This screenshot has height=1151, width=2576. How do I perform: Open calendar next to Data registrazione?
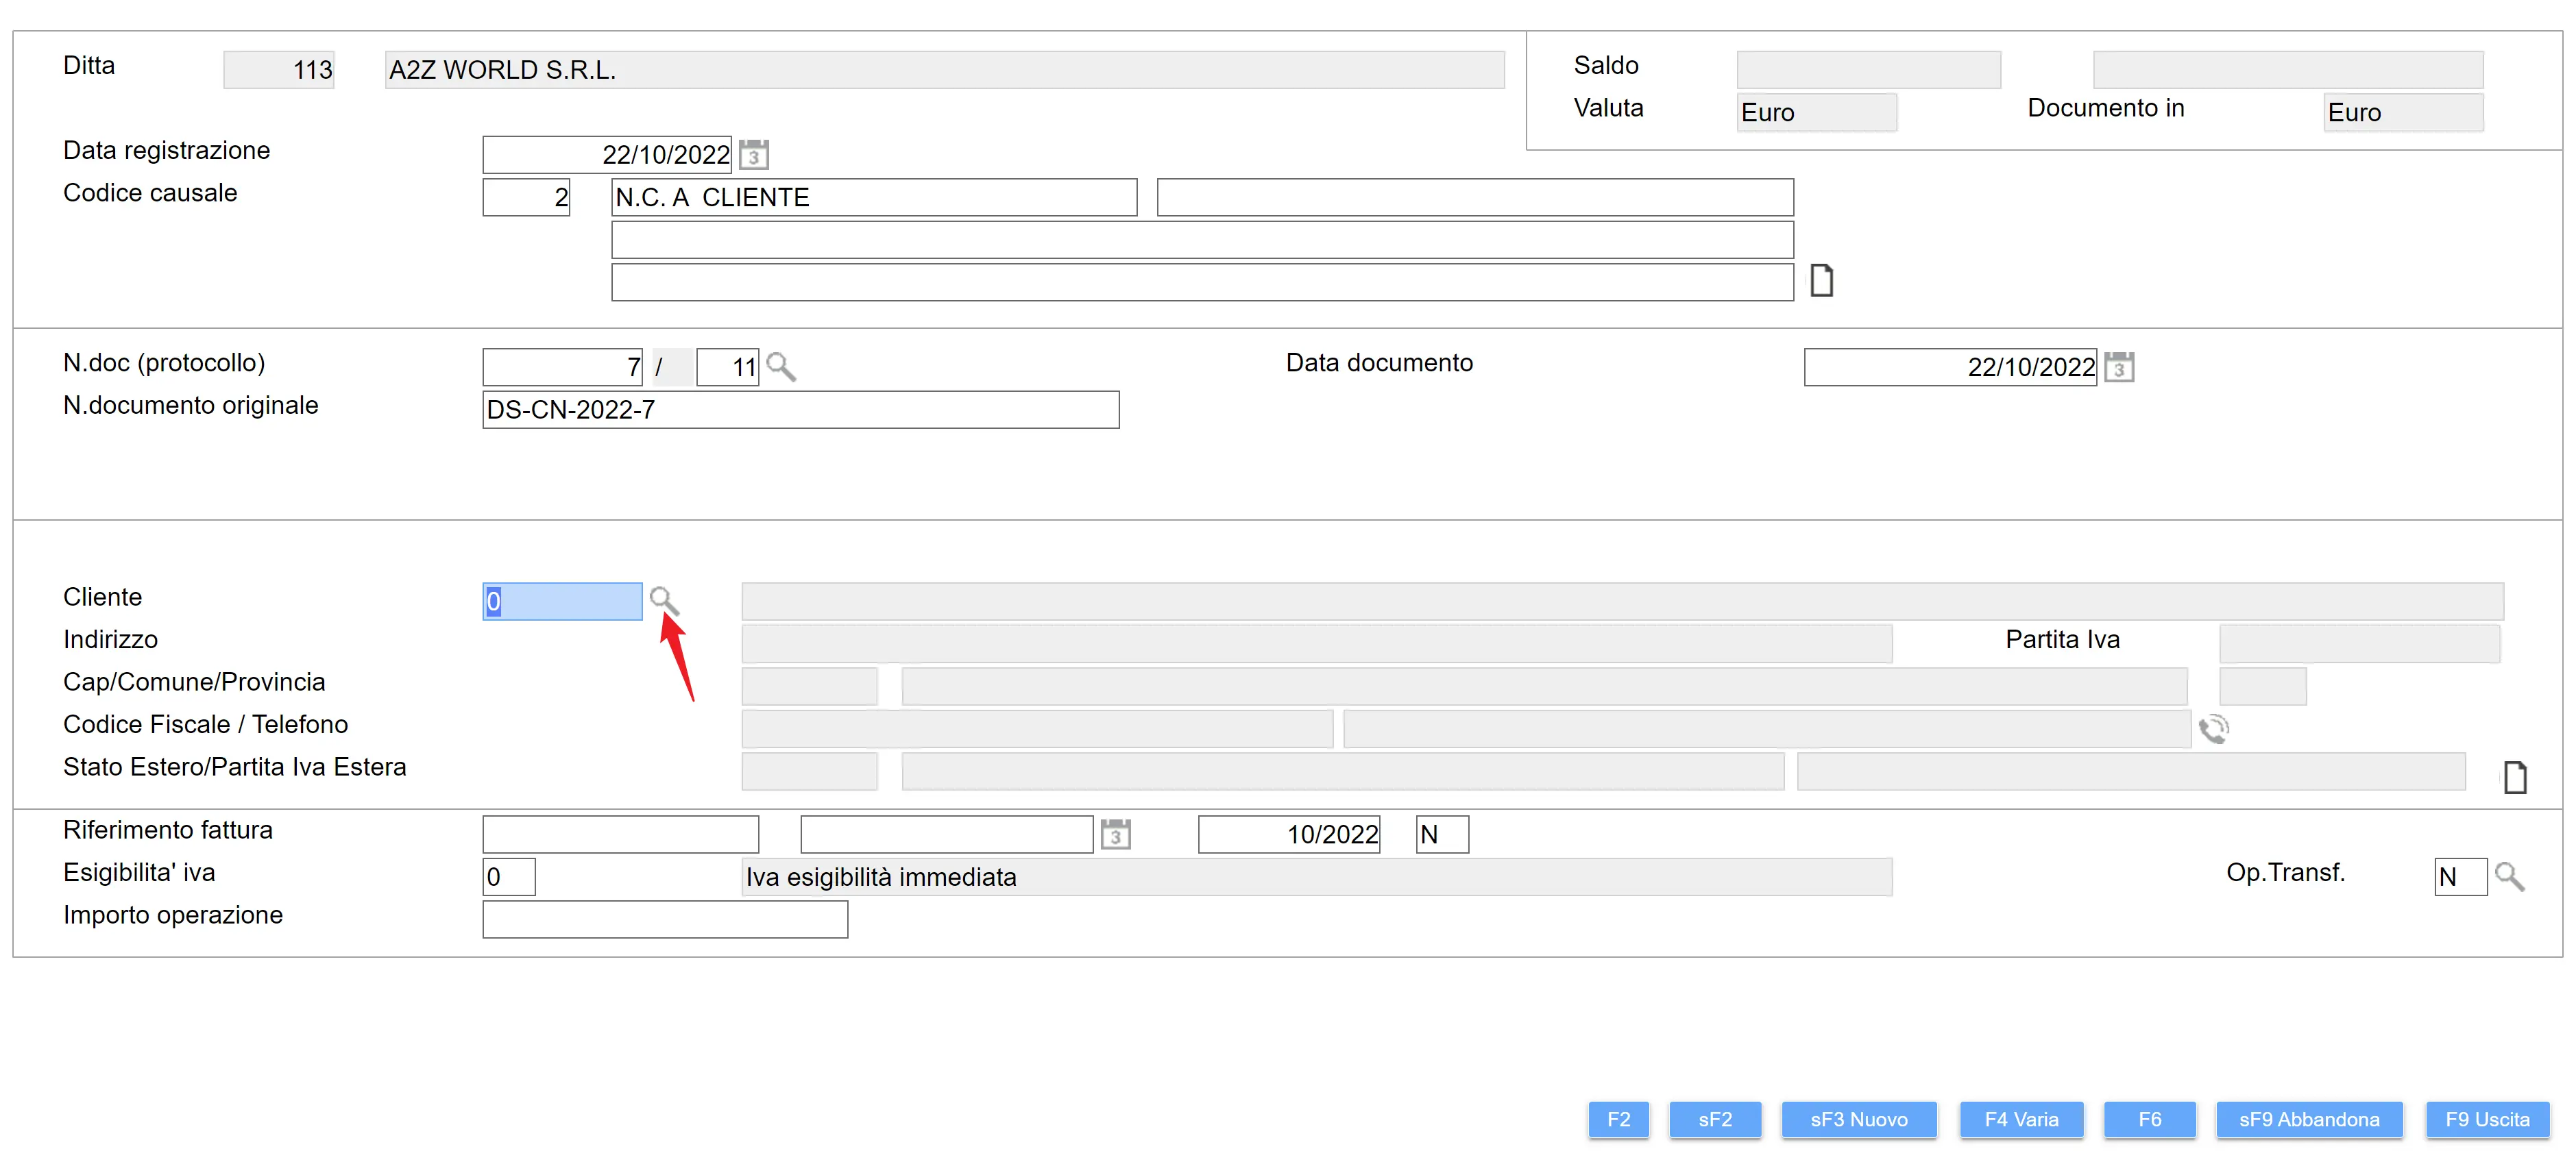[754, 155]
